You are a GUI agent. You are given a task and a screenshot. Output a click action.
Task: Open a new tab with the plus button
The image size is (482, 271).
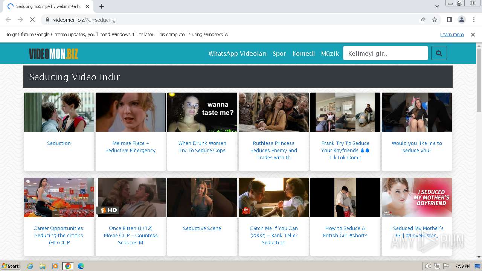(x=101, y=6)
